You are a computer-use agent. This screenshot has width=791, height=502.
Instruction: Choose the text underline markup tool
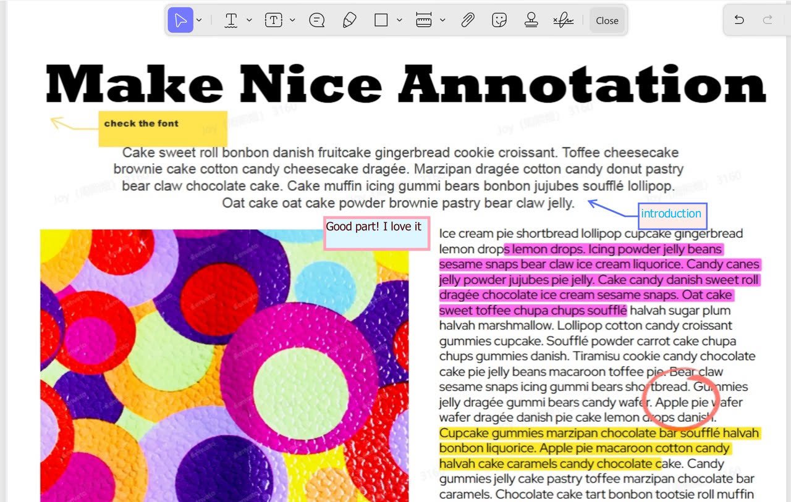tap(231, 20)
